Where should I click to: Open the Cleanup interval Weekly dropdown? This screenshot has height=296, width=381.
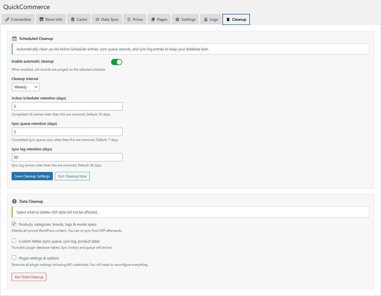(x=26, y=87)
